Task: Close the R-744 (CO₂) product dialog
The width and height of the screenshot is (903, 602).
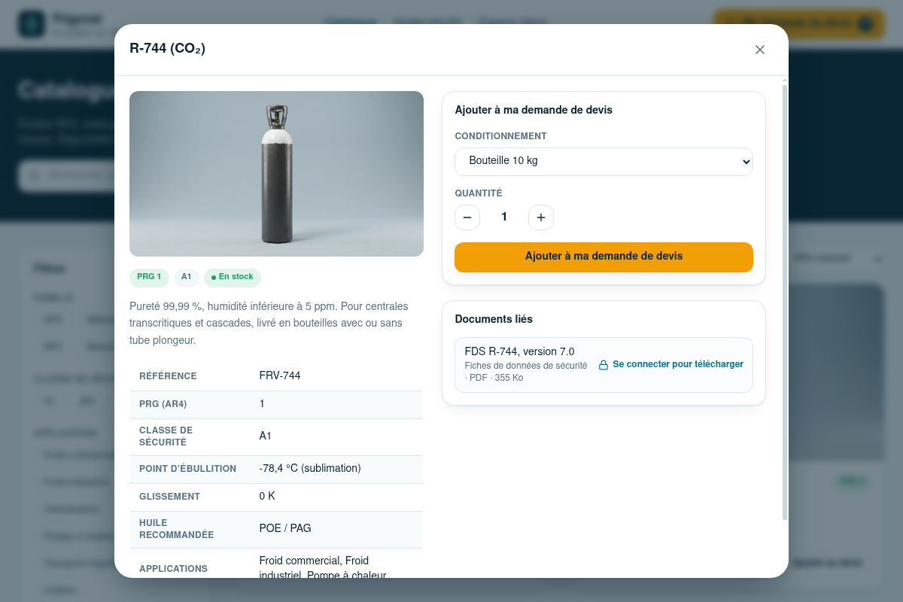Action: tap(760, 50)
